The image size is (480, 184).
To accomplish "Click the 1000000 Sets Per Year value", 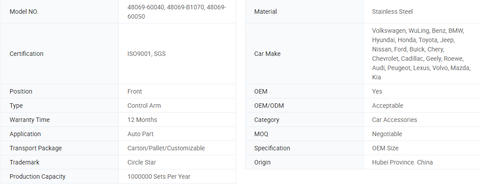I will (x=159, y=176).
